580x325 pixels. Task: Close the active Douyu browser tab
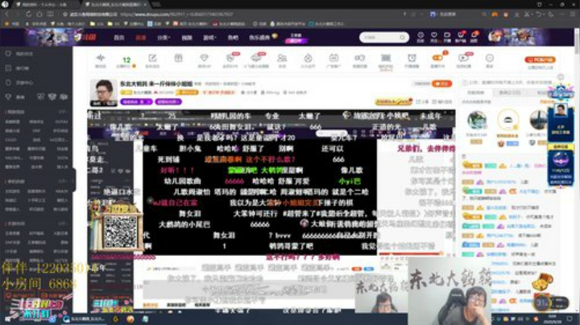(145, 5)
